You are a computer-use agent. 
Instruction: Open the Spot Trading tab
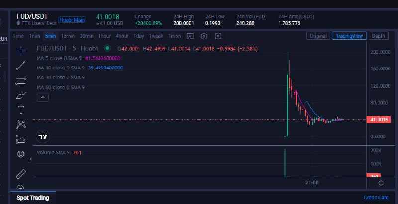coord(33,198)
